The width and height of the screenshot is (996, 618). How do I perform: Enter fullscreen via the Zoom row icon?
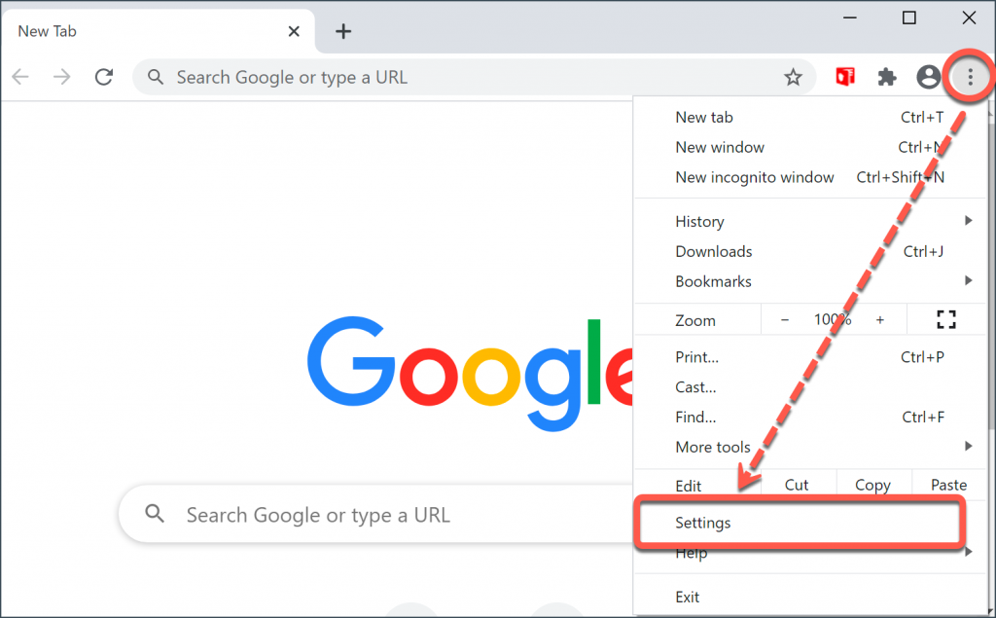pyautogui.click(x=944, y=318)
